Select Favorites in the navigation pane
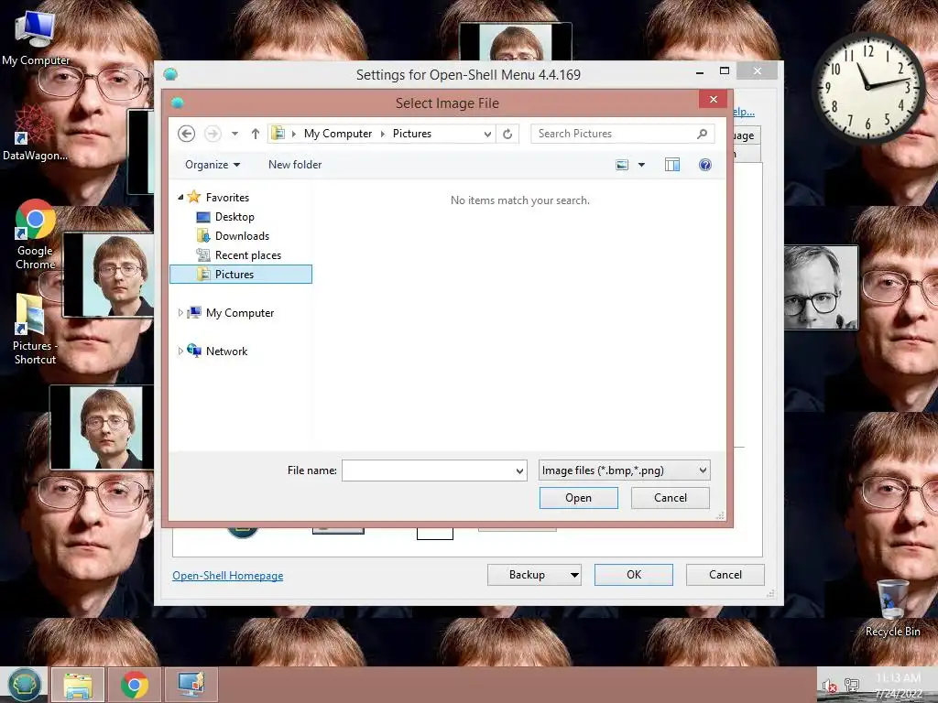This screenshot has width=938, height=703. (227, 198)
